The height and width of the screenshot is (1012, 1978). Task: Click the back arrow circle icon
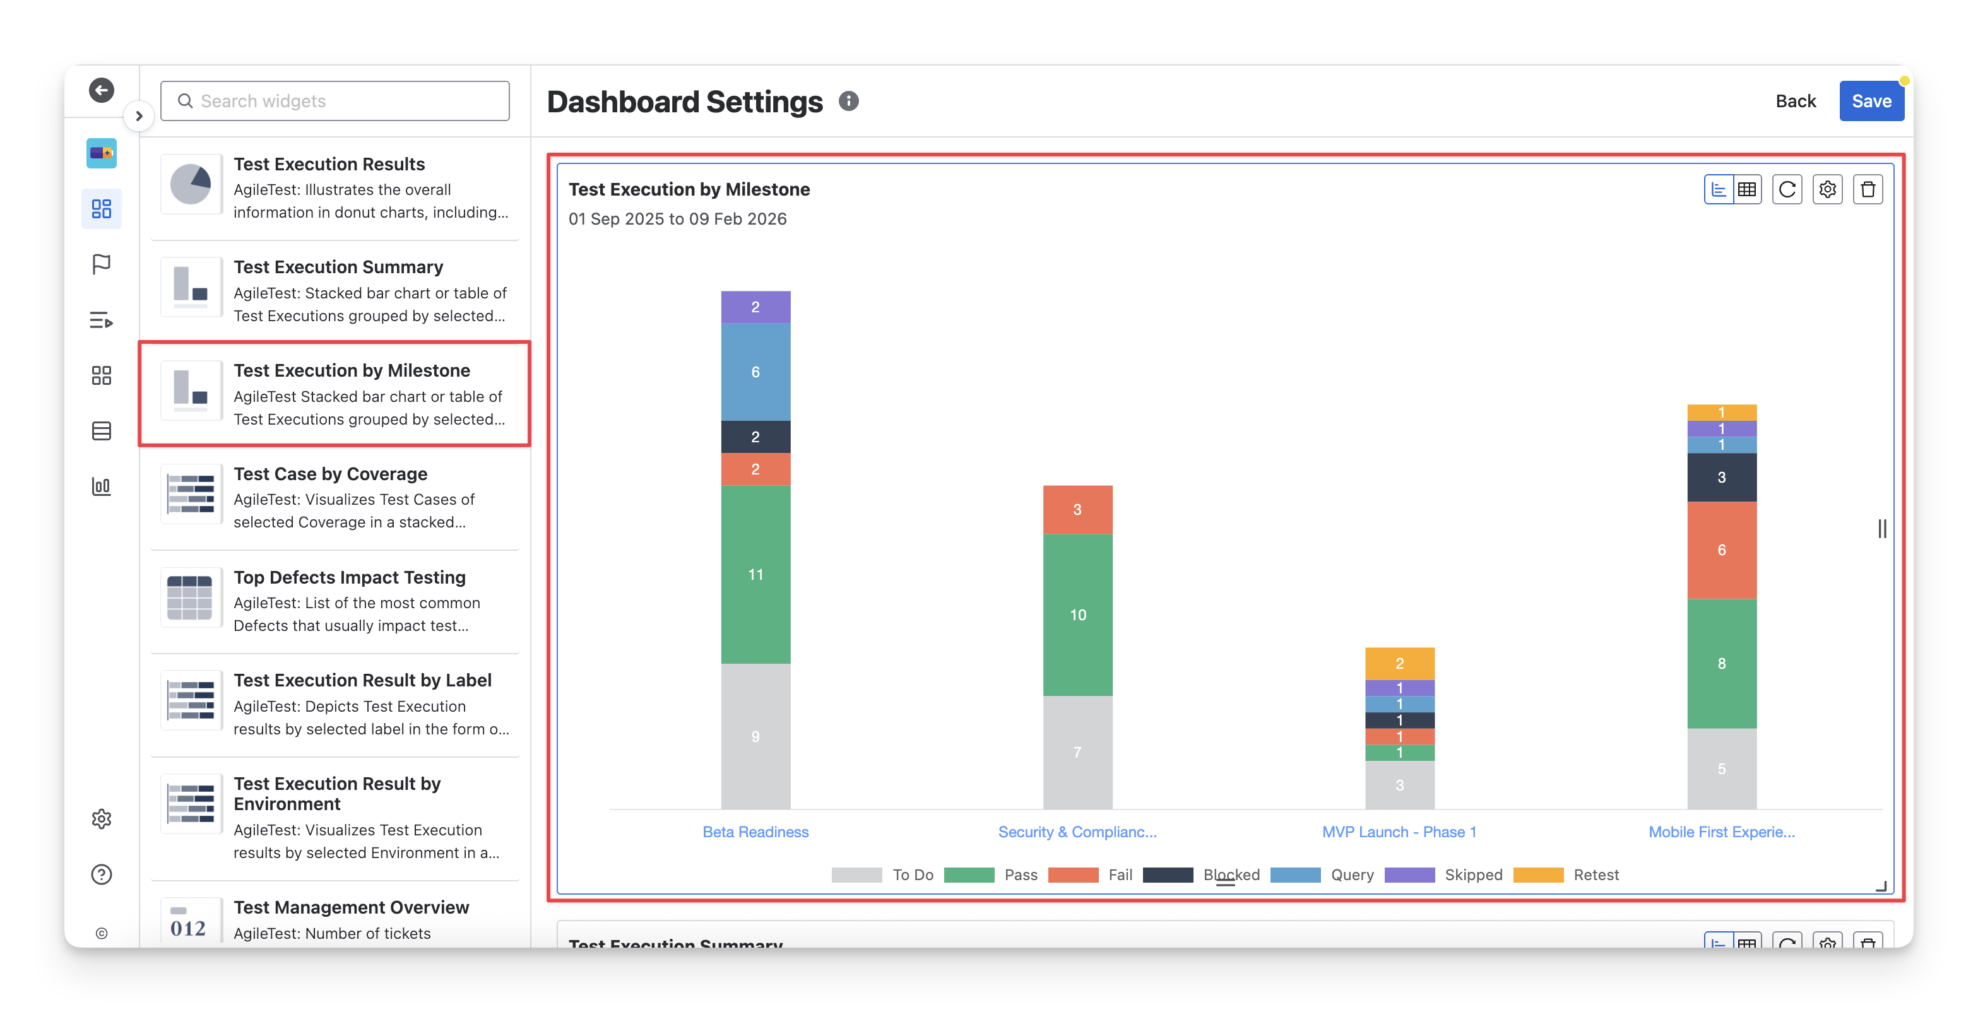pos(102,91)
